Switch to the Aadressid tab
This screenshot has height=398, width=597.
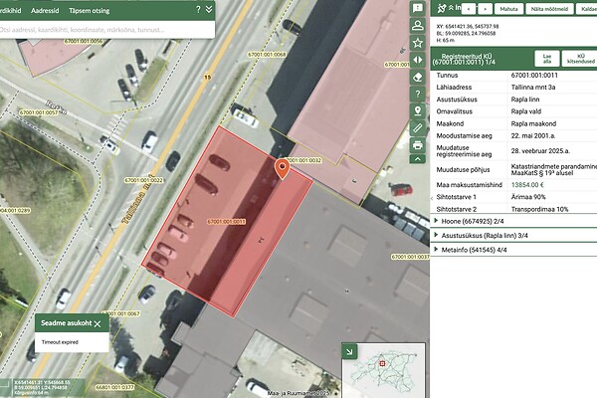tap(44, 9)
